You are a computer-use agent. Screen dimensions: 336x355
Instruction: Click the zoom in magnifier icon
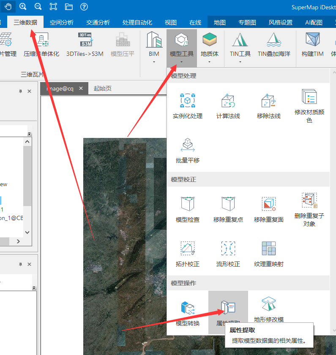(x=23, y=7)
